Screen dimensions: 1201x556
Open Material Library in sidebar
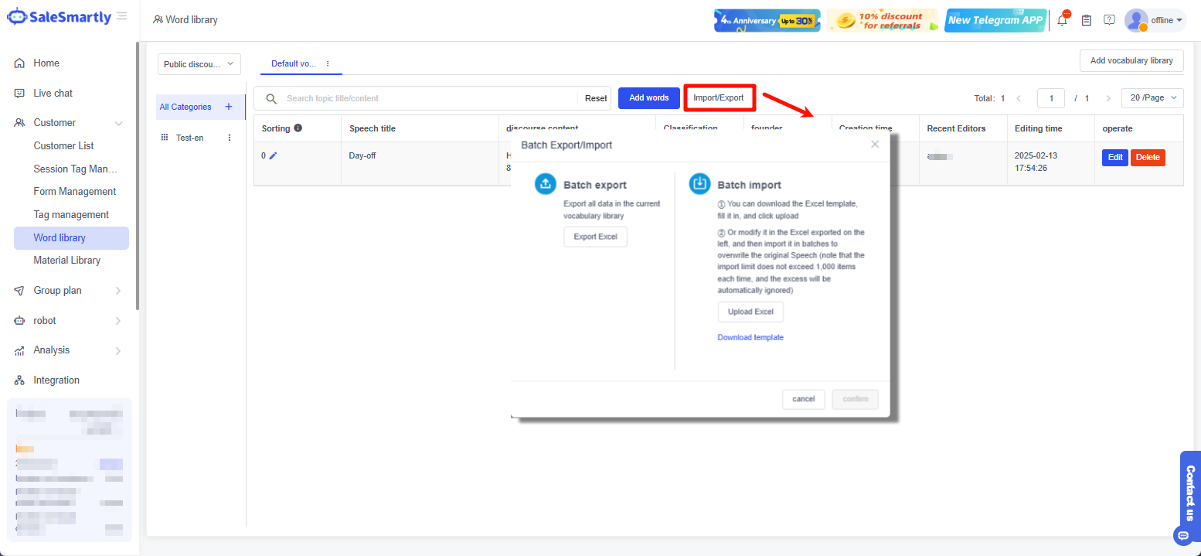coord(67,261)
